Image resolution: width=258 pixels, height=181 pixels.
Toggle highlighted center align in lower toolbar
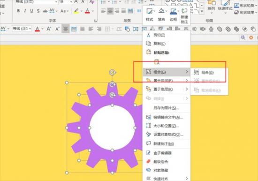pyautogui.click(x=66, y=29)
